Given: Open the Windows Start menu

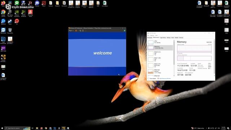Looking at the screenshot, I should tap(2, 128).
